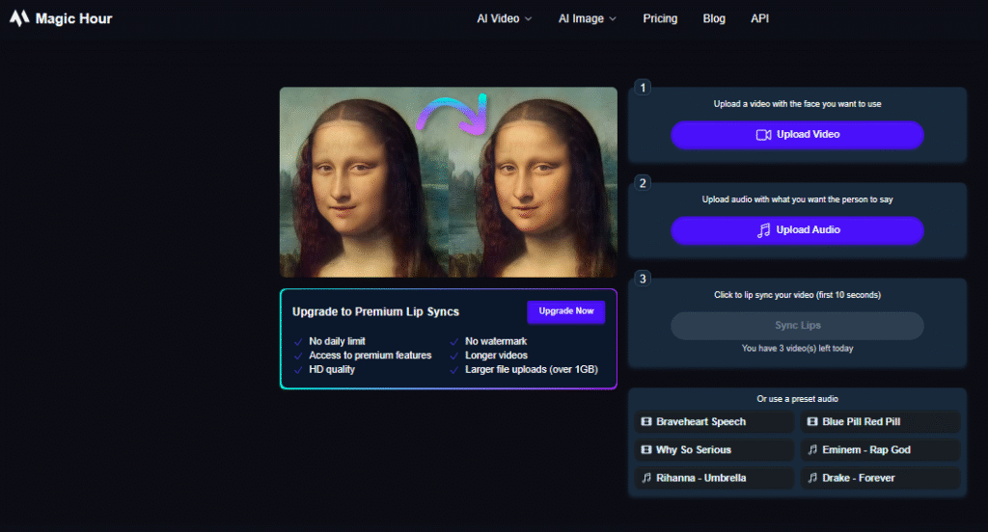Click 'You have 3 video(s) left today' text

797,348
